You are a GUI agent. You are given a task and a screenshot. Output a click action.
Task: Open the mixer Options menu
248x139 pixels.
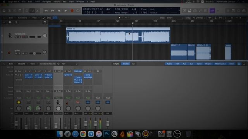pos(22,64)
